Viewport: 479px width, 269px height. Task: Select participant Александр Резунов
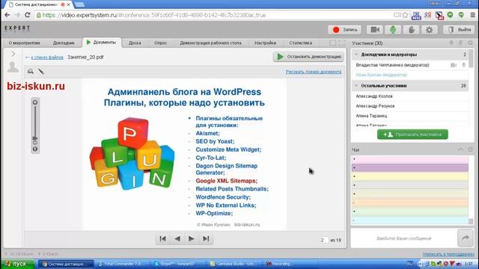[375, 106]
